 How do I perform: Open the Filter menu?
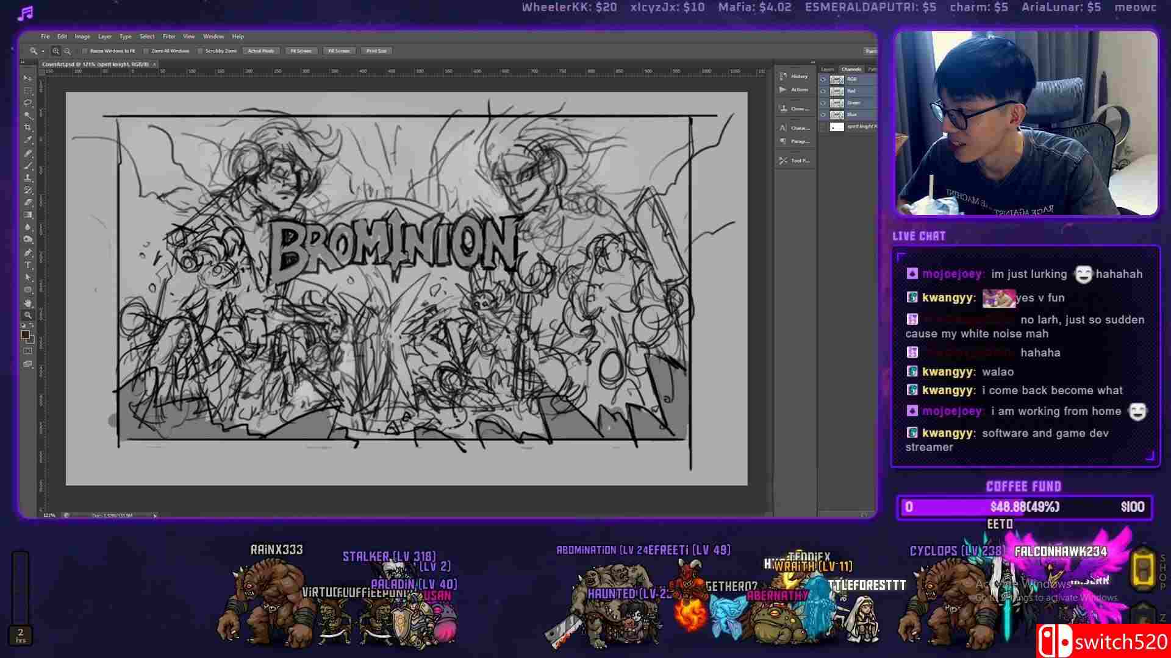(x=169, y=37)
